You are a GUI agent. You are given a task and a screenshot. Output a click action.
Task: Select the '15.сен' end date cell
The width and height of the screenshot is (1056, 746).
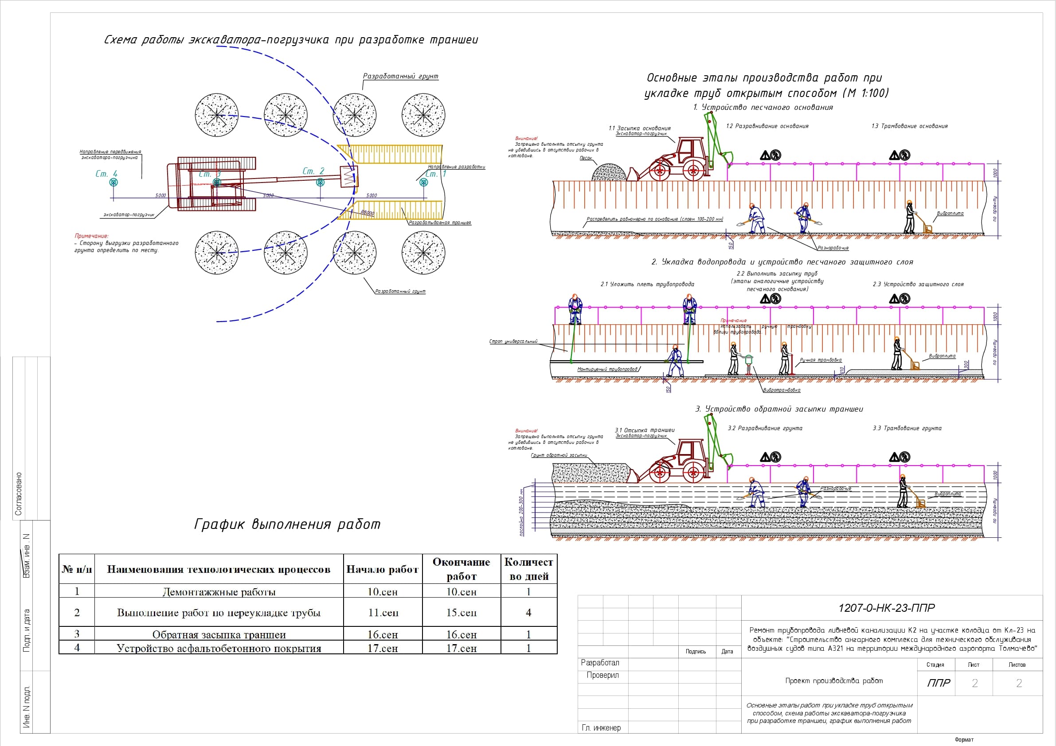(x=462, y=612)
